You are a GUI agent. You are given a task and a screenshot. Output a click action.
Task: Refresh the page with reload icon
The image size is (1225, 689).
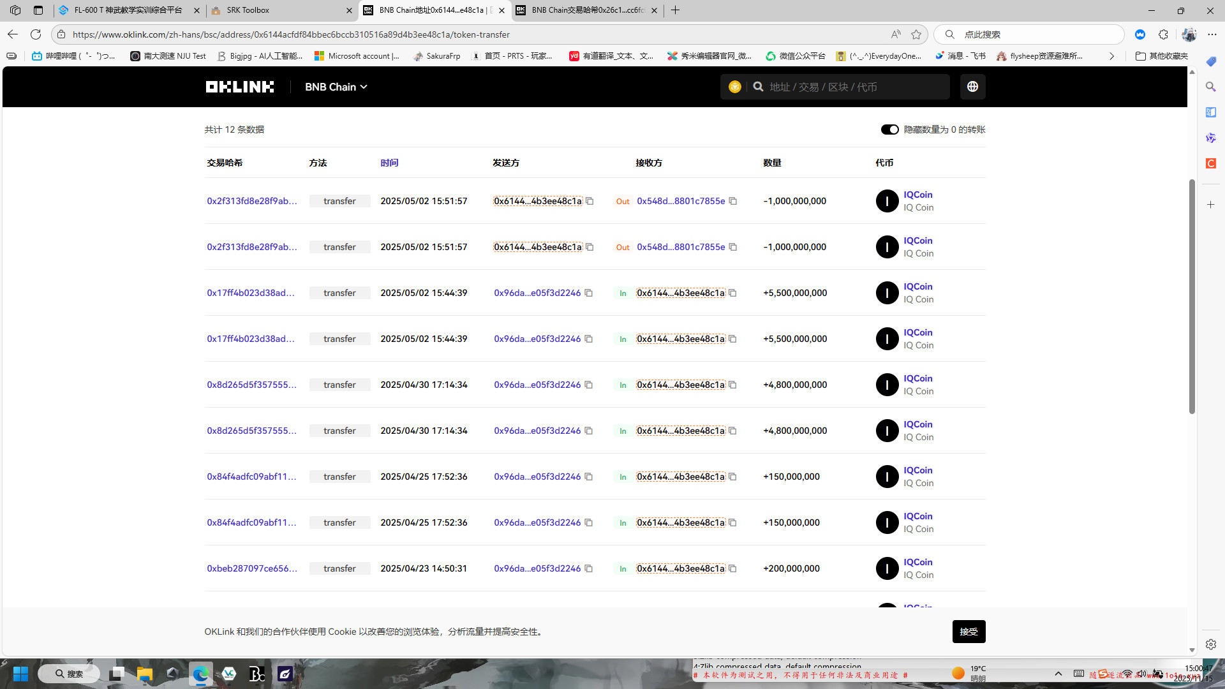click(x=36, y=34)
